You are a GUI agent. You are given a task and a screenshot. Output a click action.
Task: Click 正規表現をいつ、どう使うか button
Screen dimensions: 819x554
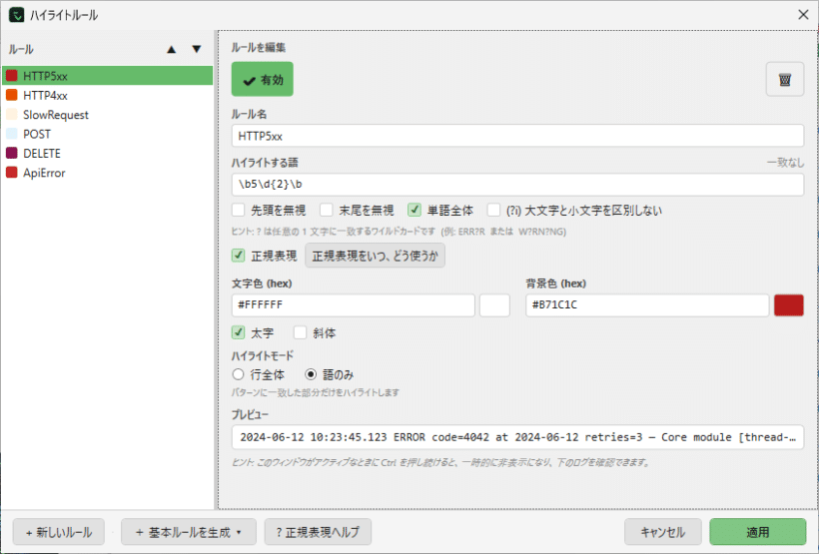pyautogui.click(x=375, y=256)
